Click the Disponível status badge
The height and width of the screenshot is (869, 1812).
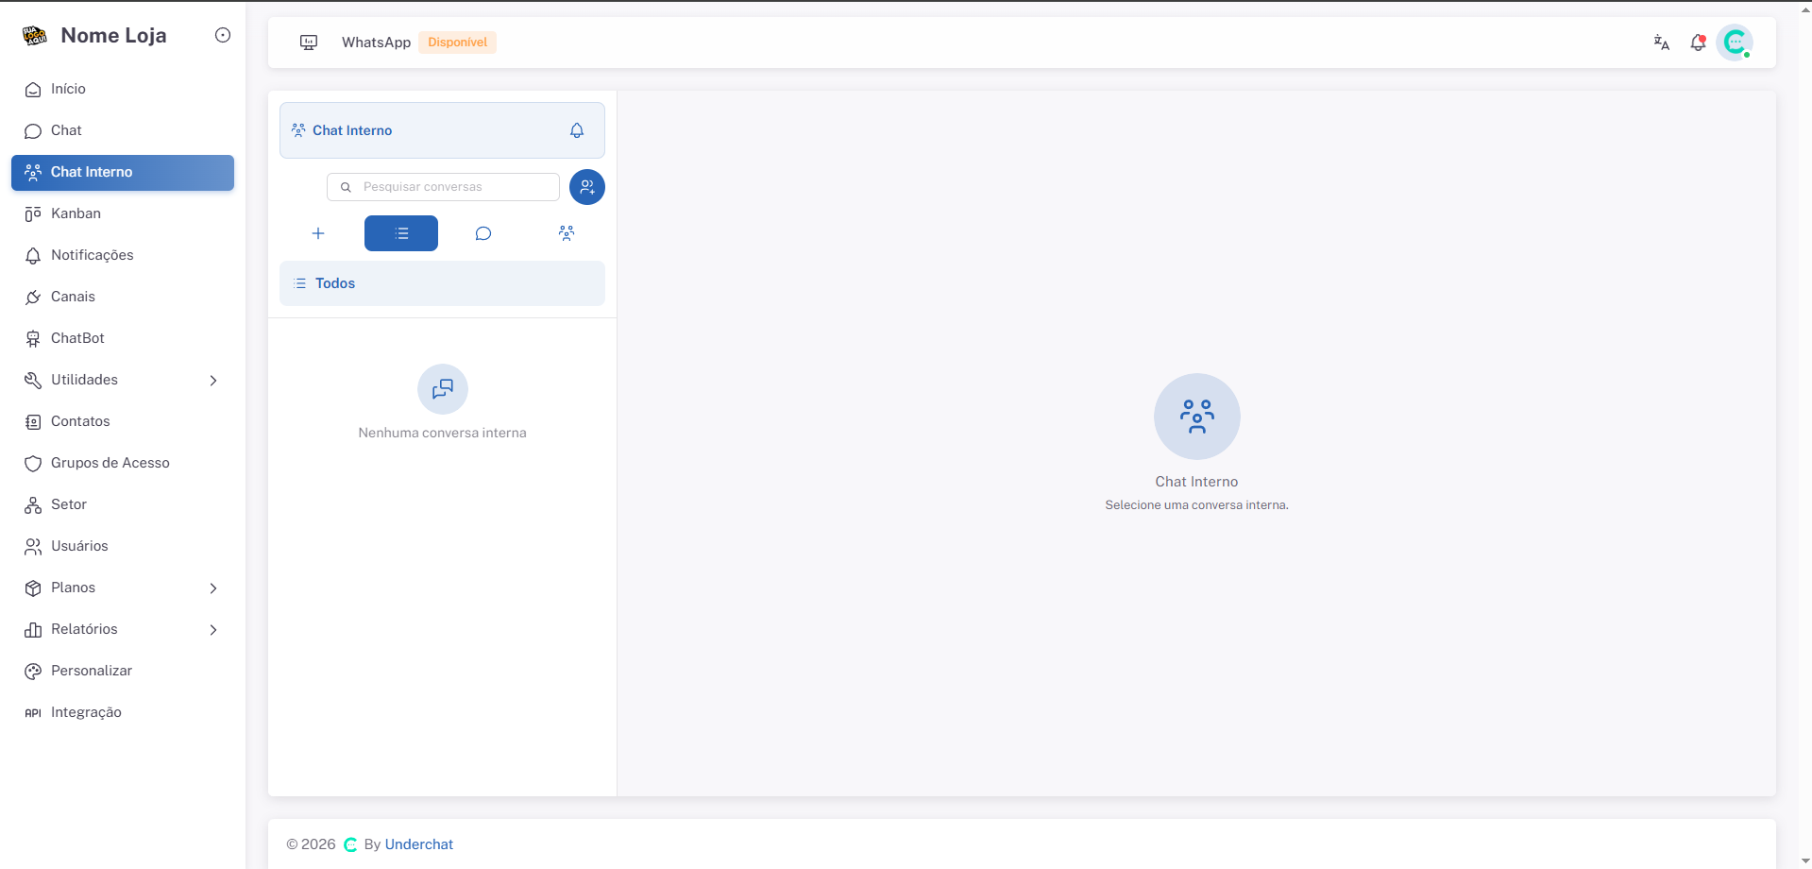[457, 43]
